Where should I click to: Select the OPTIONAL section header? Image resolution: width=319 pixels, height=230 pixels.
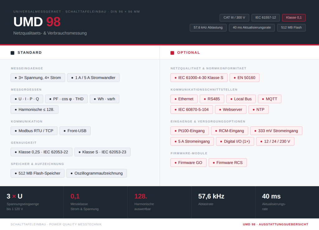[x=188, y=53]
